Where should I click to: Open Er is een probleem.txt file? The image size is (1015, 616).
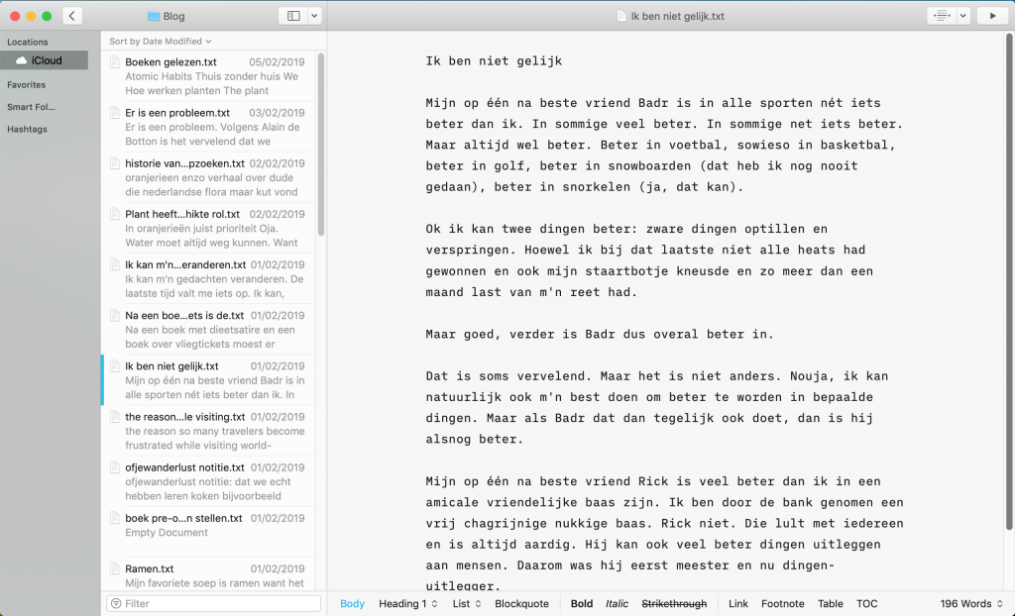(208, 126)
